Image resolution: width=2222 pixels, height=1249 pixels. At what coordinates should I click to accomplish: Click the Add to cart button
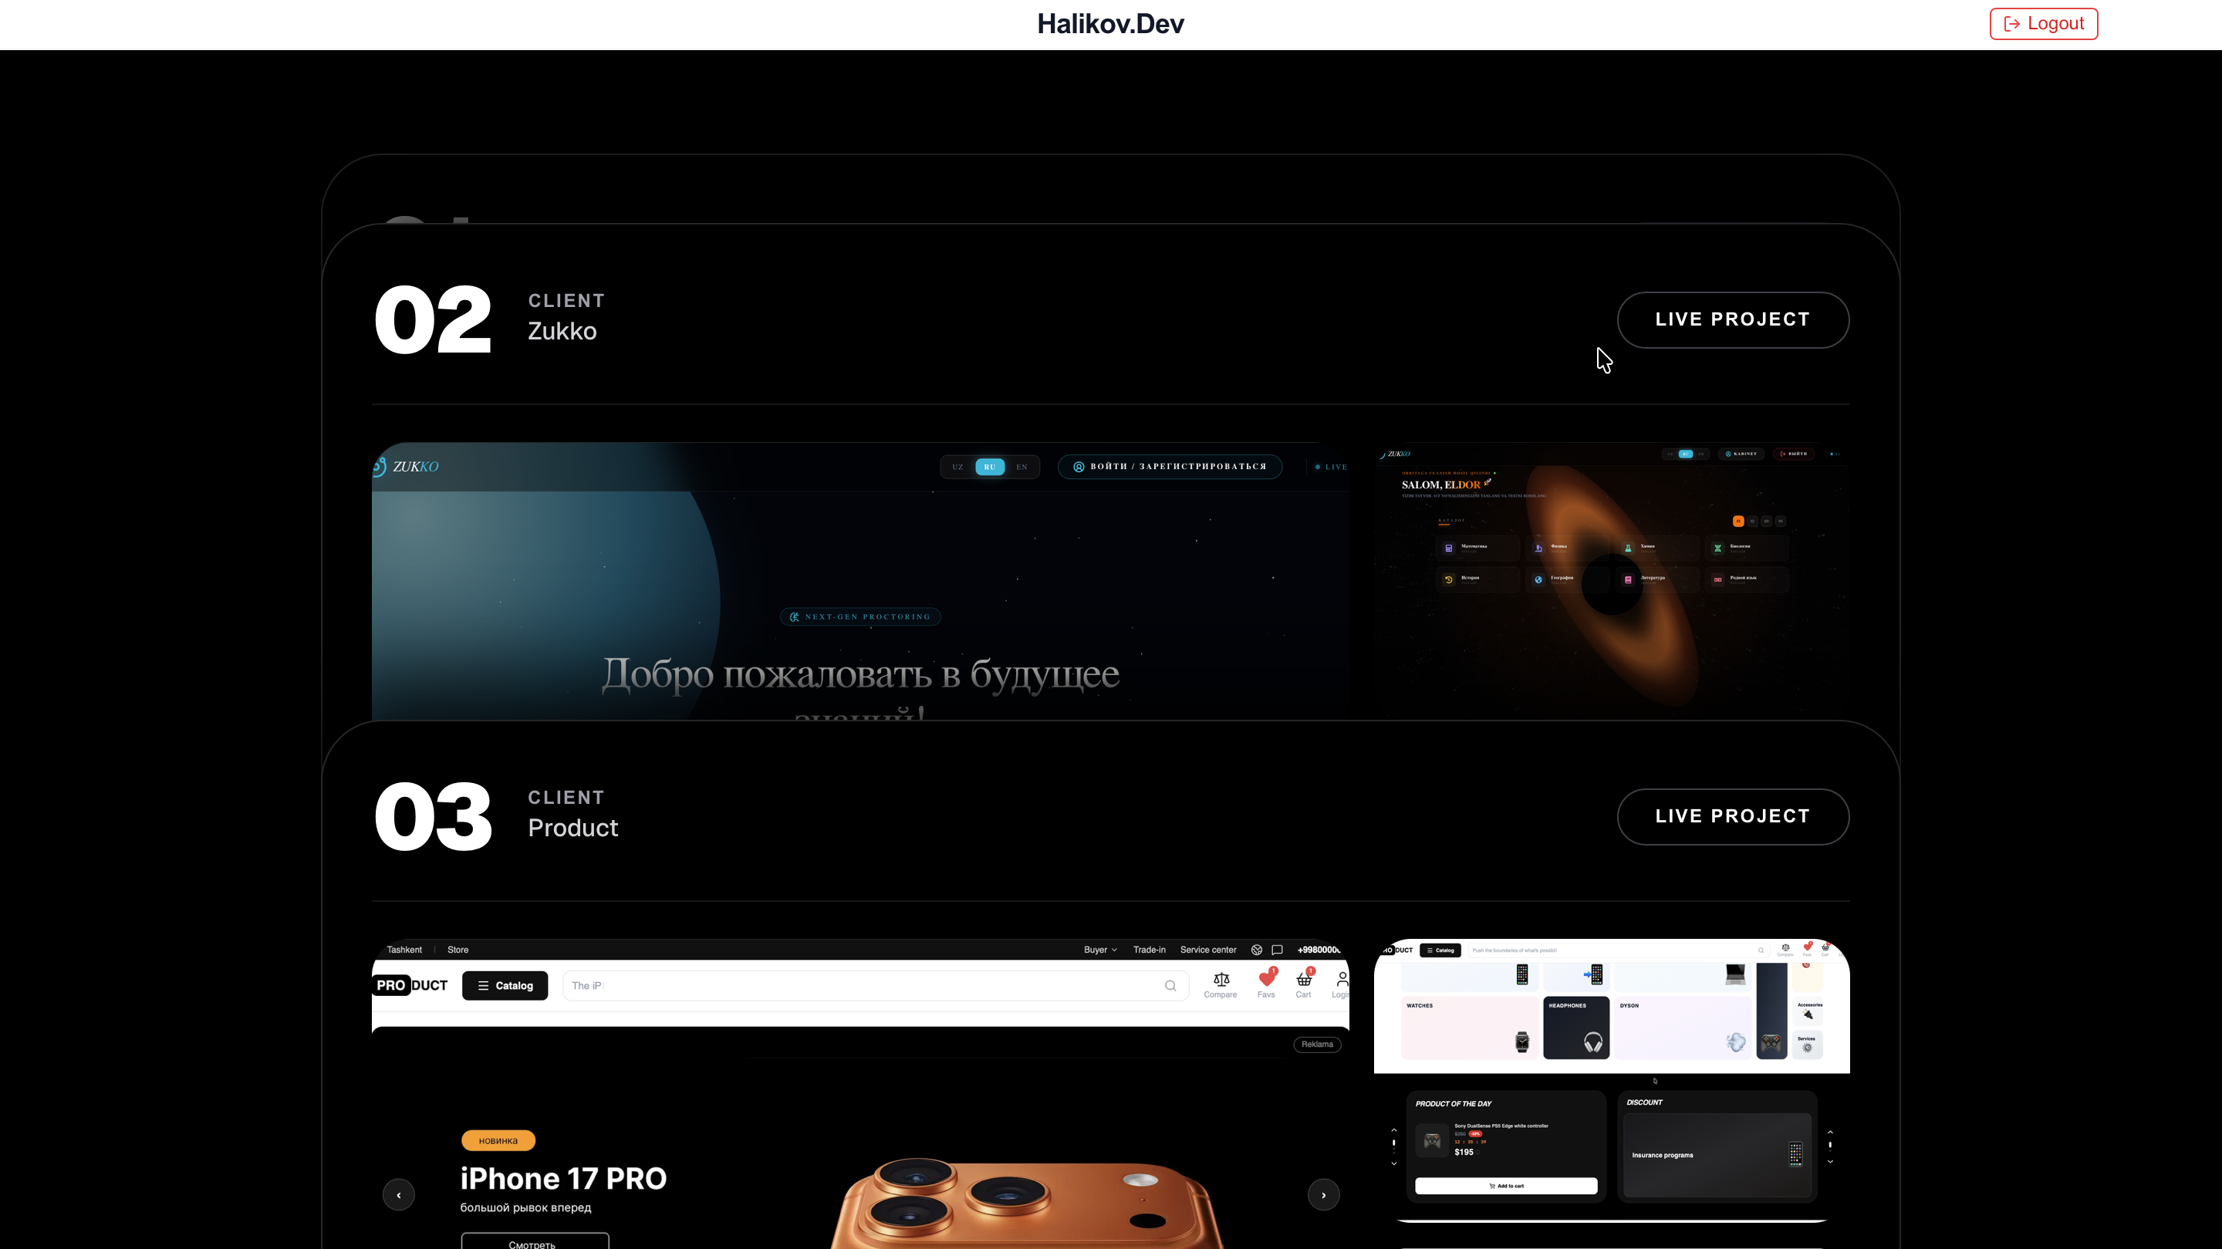coord(1506,1186)
